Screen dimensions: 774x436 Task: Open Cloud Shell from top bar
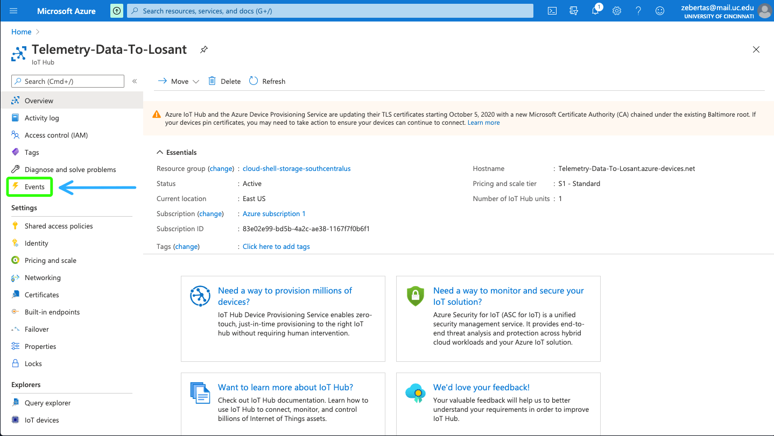(552, 11)
